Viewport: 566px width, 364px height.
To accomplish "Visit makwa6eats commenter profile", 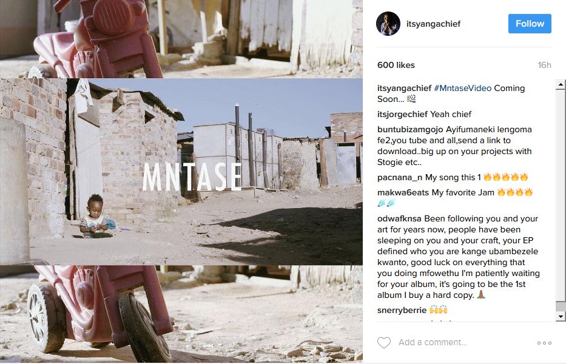I will tap(403, 192).
